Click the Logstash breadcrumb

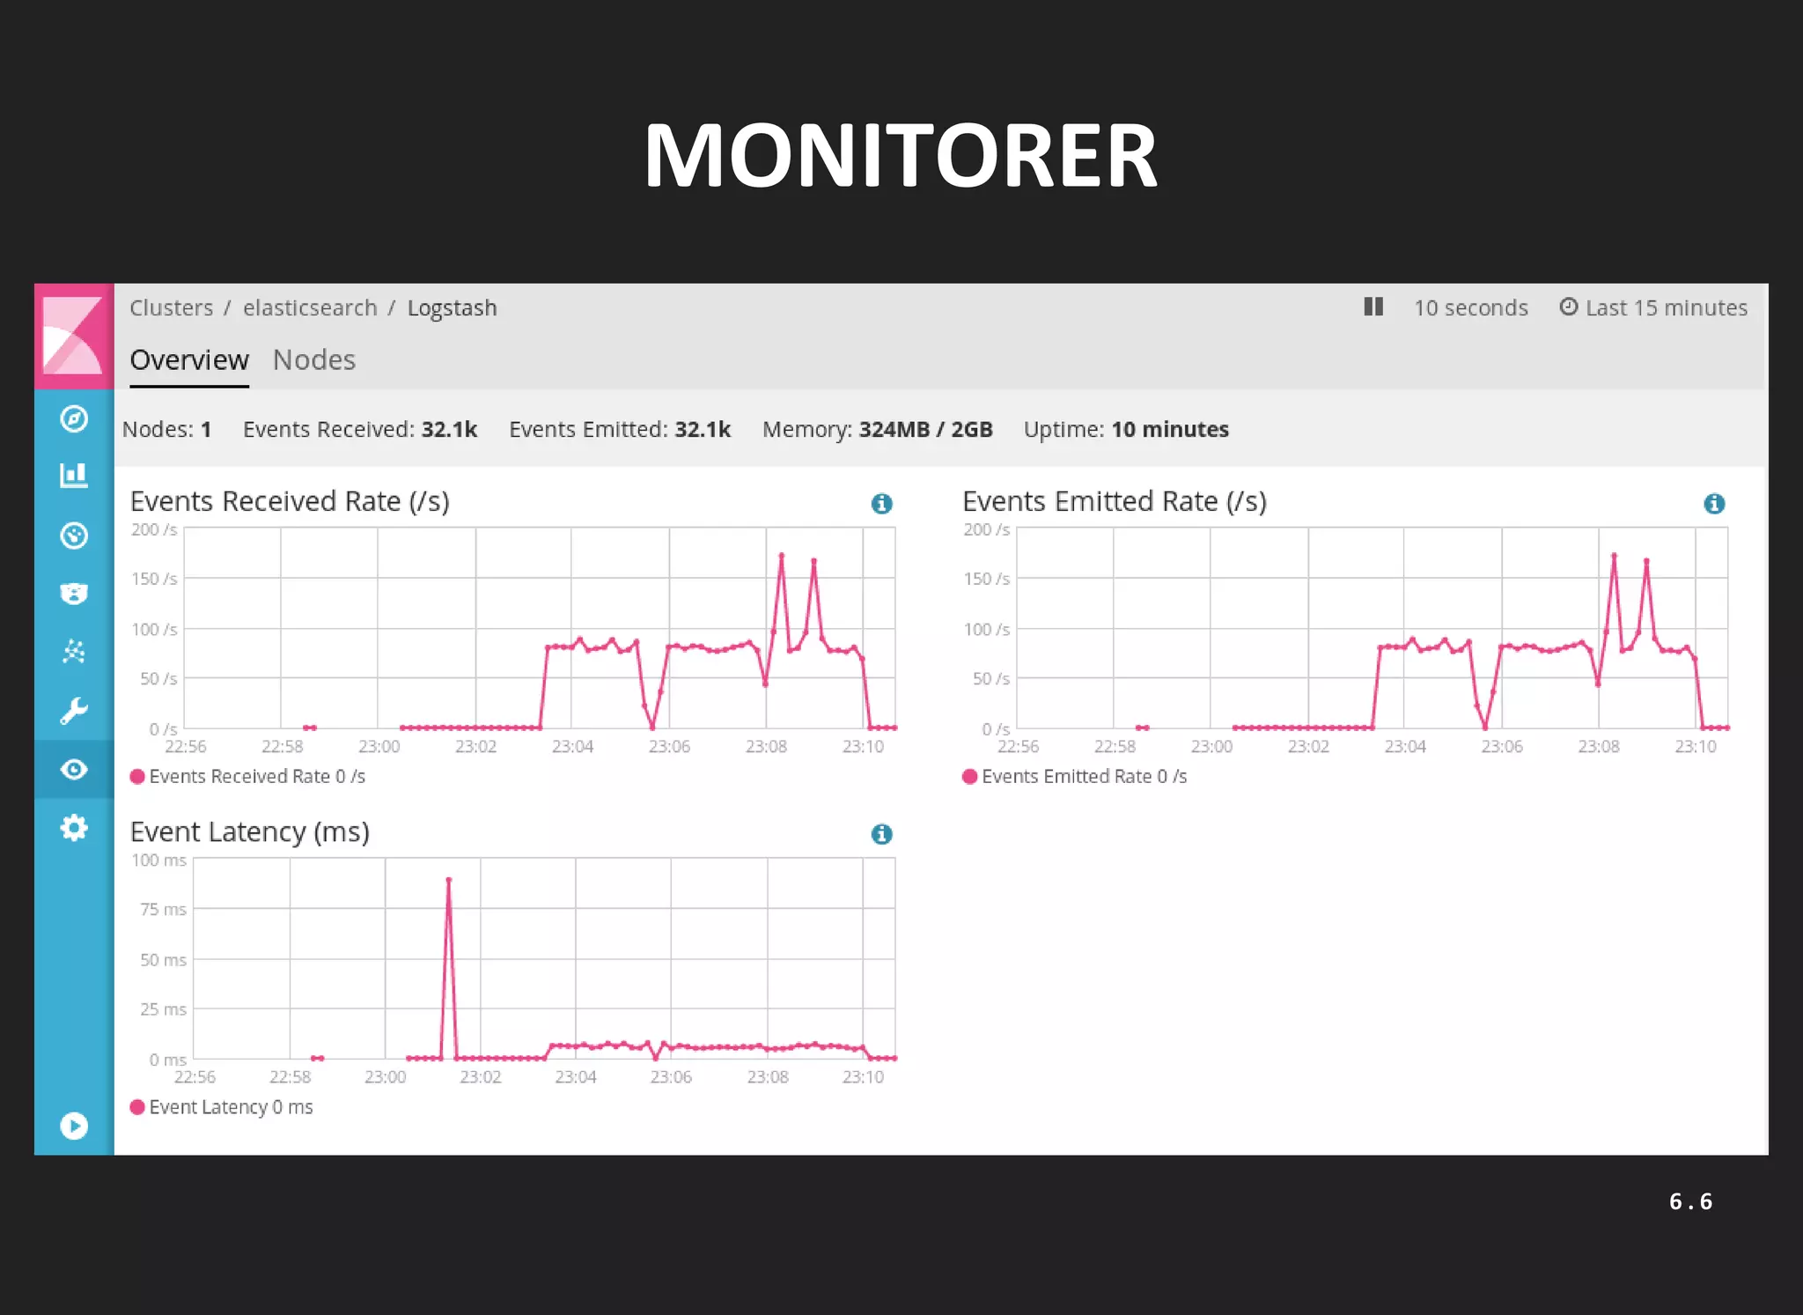(x=452, y=308)
